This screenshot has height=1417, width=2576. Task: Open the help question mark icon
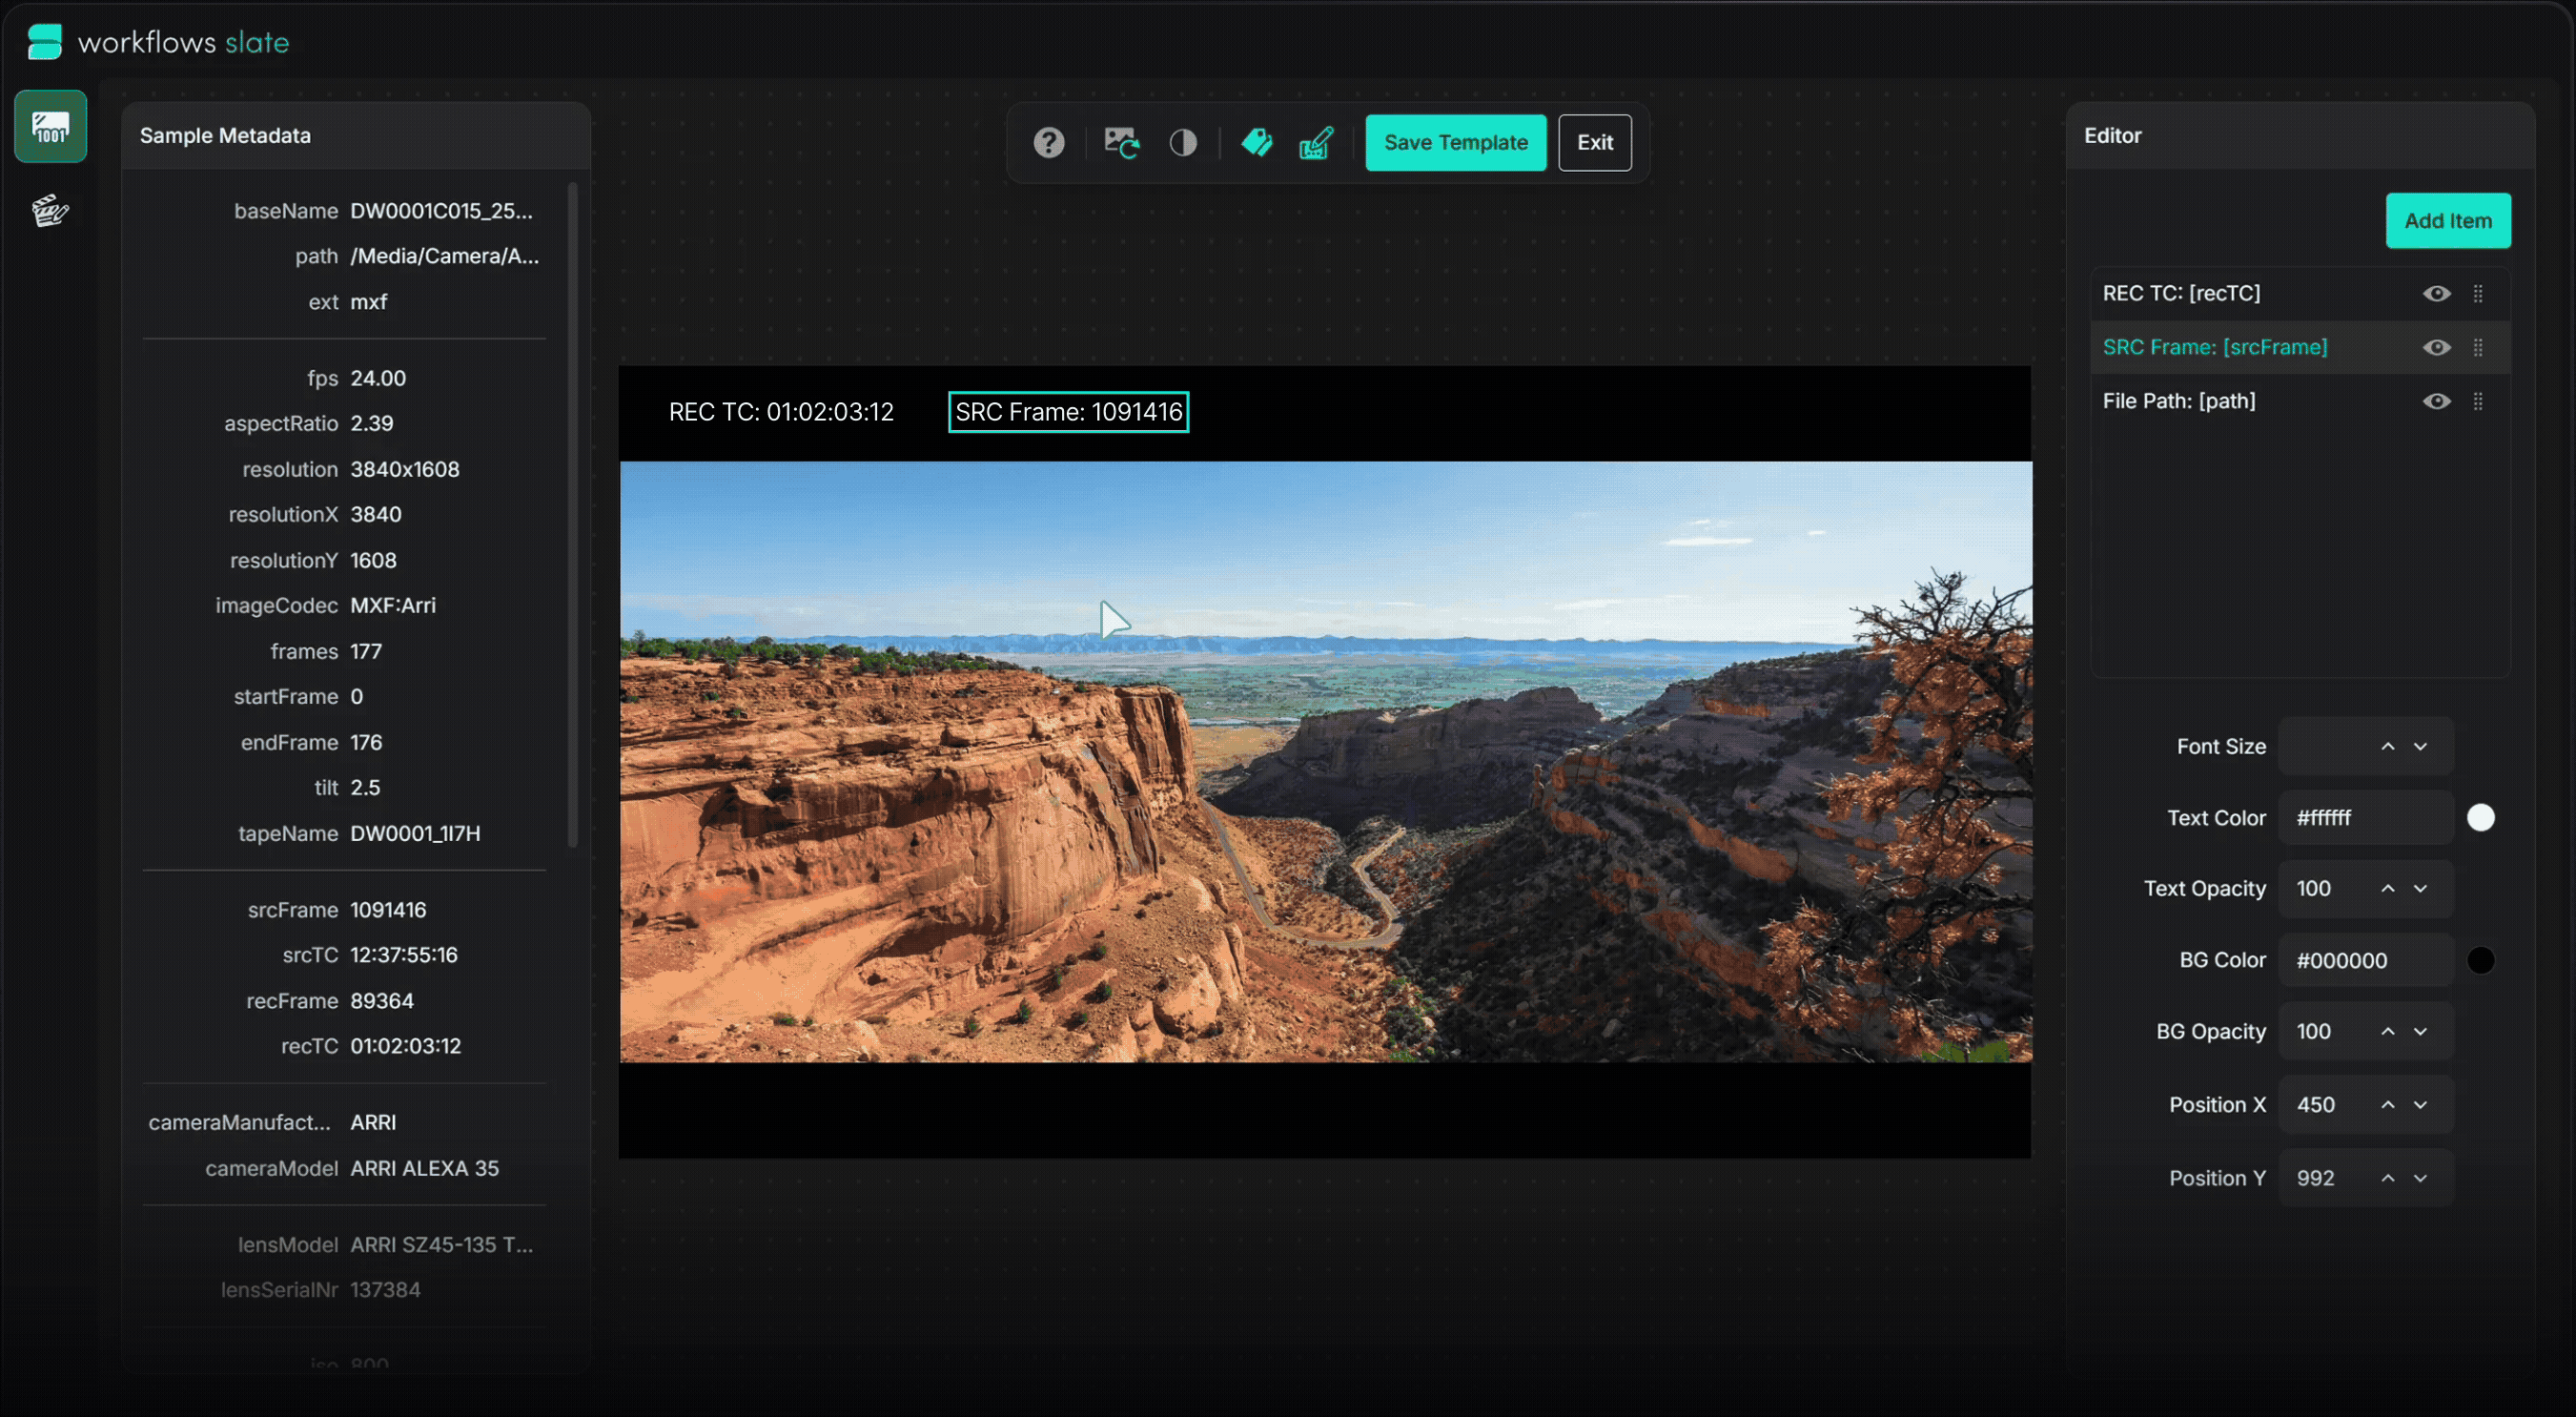(1048, 143)
